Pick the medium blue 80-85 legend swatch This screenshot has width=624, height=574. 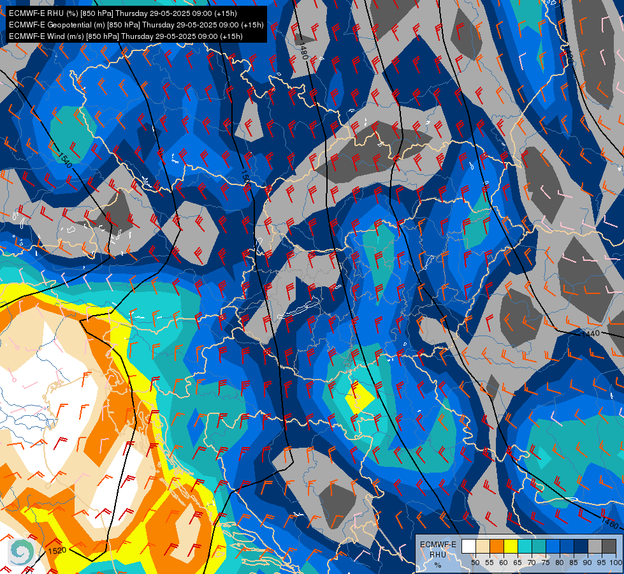567,546
